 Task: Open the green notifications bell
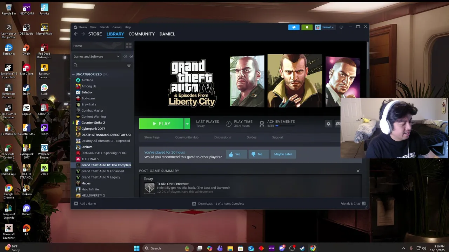point(307,27)
